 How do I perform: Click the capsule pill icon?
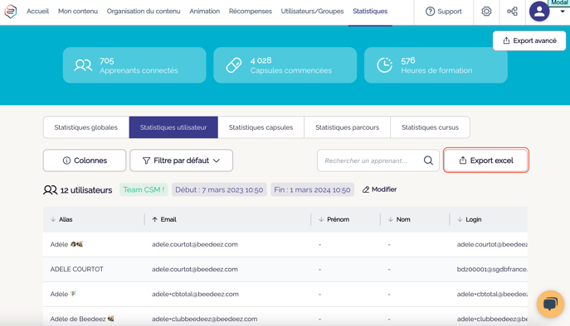(x=234, y=65)
